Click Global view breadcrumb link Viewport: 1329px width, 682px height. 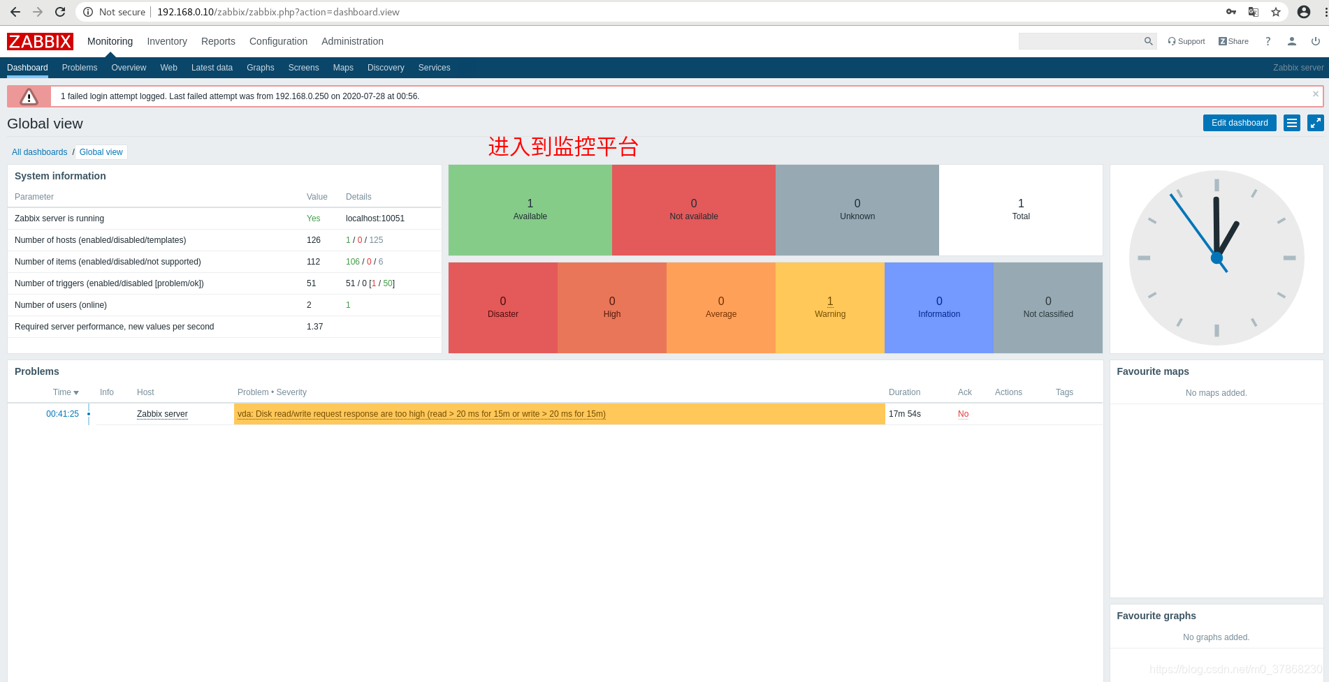point(101,152)
